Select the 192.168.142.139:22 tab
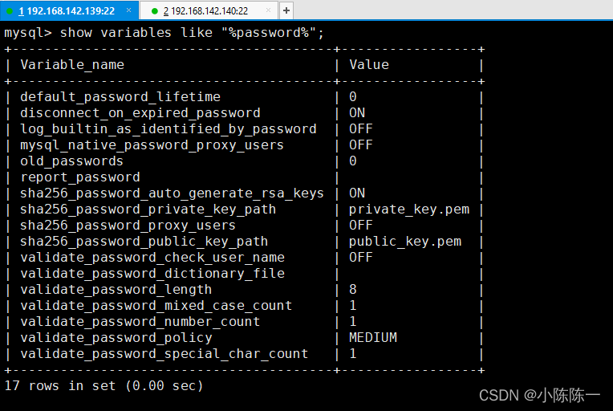 click(x=69, y=10)
